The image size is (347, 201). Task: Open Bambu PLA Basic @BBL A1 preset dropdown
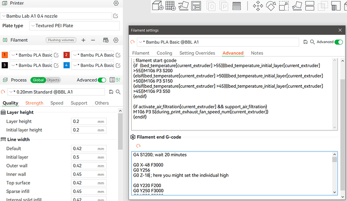pyautogui.click(x=218, y=42)
